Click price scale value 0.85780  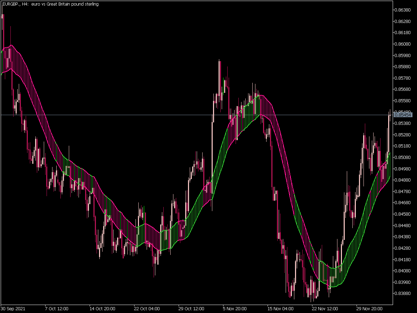[x=403, y=78]
